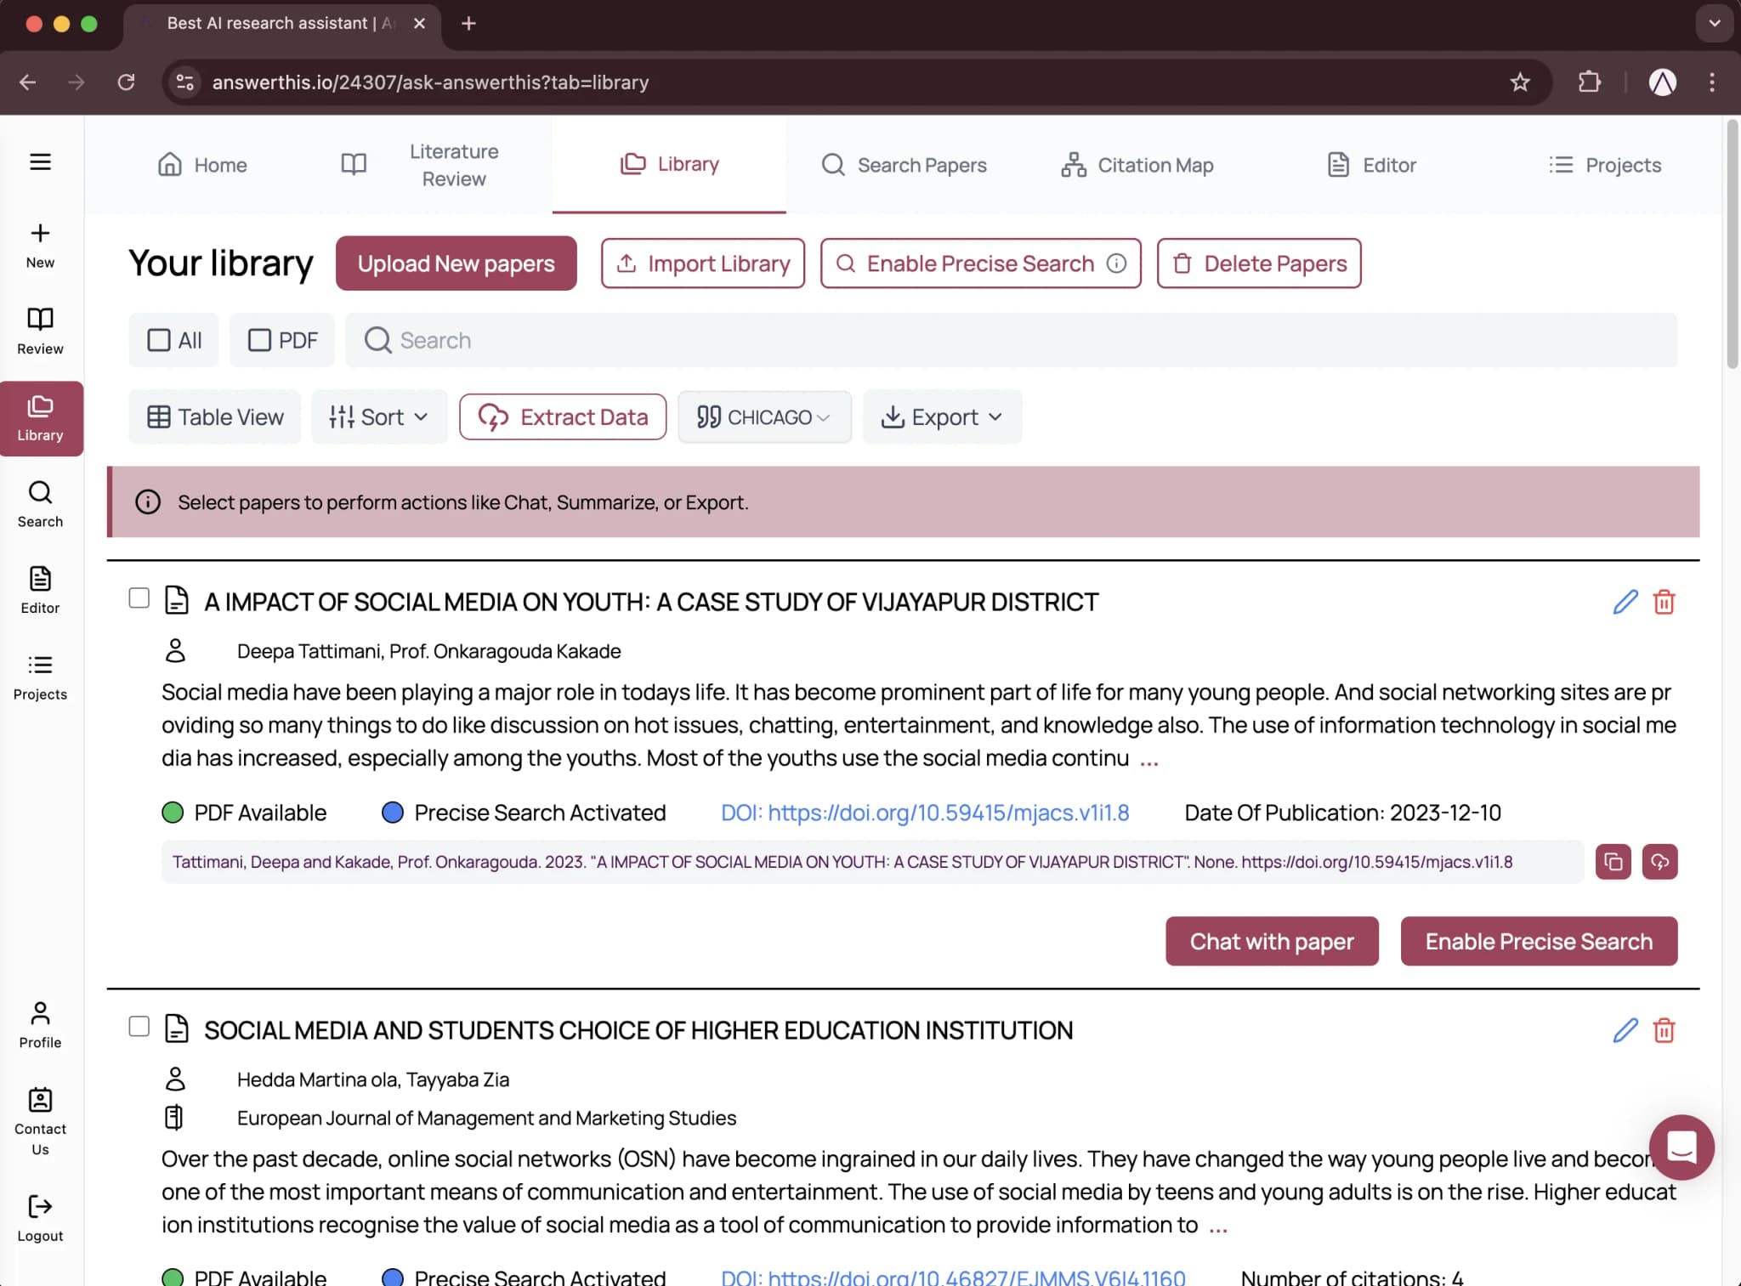
Task: Open the Projects tab in top navigation
Action: click(1604, 165)
